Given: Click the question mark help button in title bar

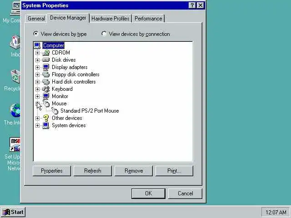Looking at the screenshot, I should pos(192,5).
